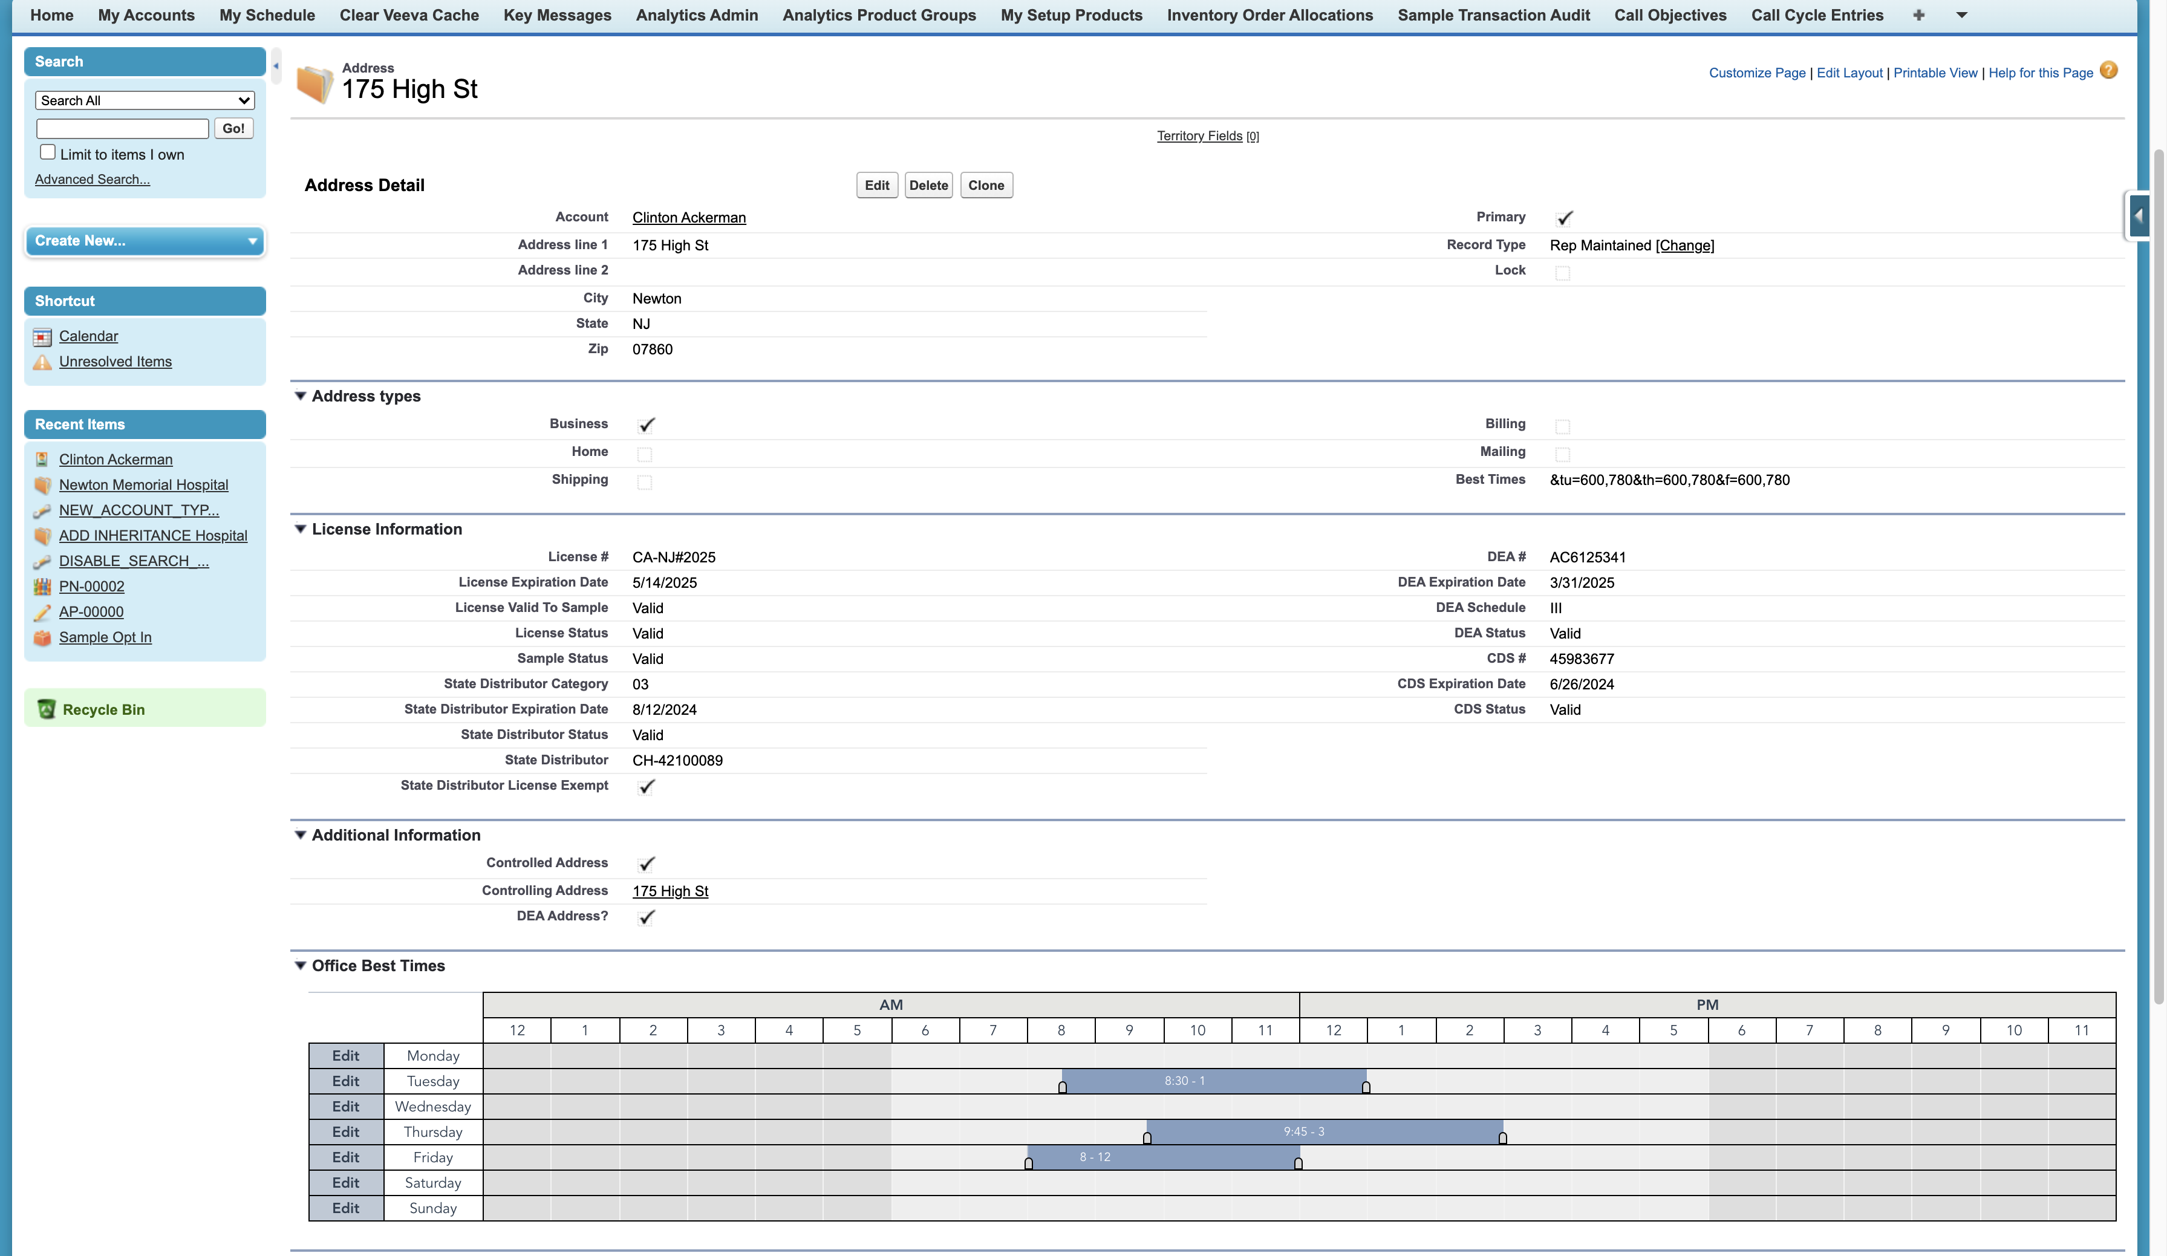Open the Search All dropdown
Screen dimensions: 2167x1256
[145, 100]
